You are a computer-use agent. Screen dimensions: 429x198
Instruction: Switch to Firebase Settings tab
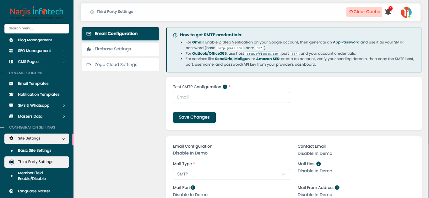(120, 49)
